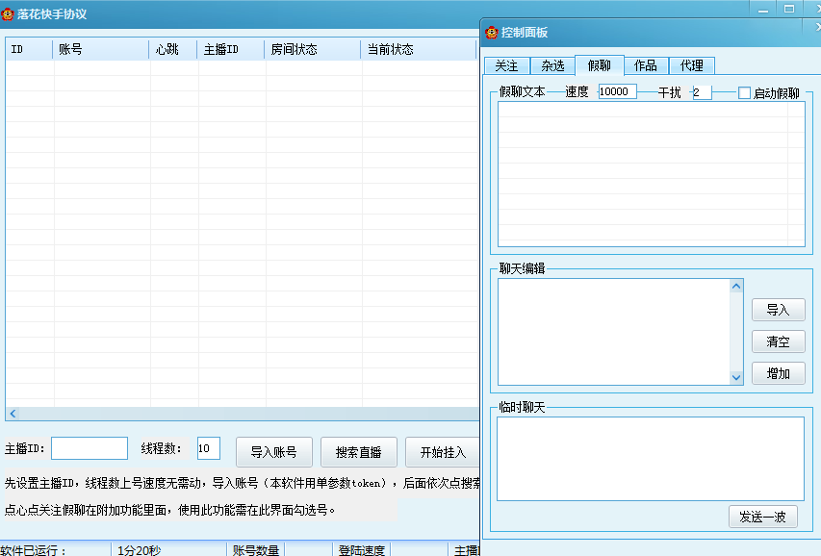Click the 软件已运行 status bar label
This screenshot has width=821, height=556.
tap(34, 550)
